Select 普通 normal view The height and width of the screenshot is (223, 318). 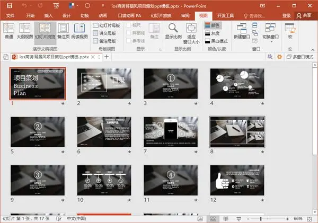coord(8,31)
